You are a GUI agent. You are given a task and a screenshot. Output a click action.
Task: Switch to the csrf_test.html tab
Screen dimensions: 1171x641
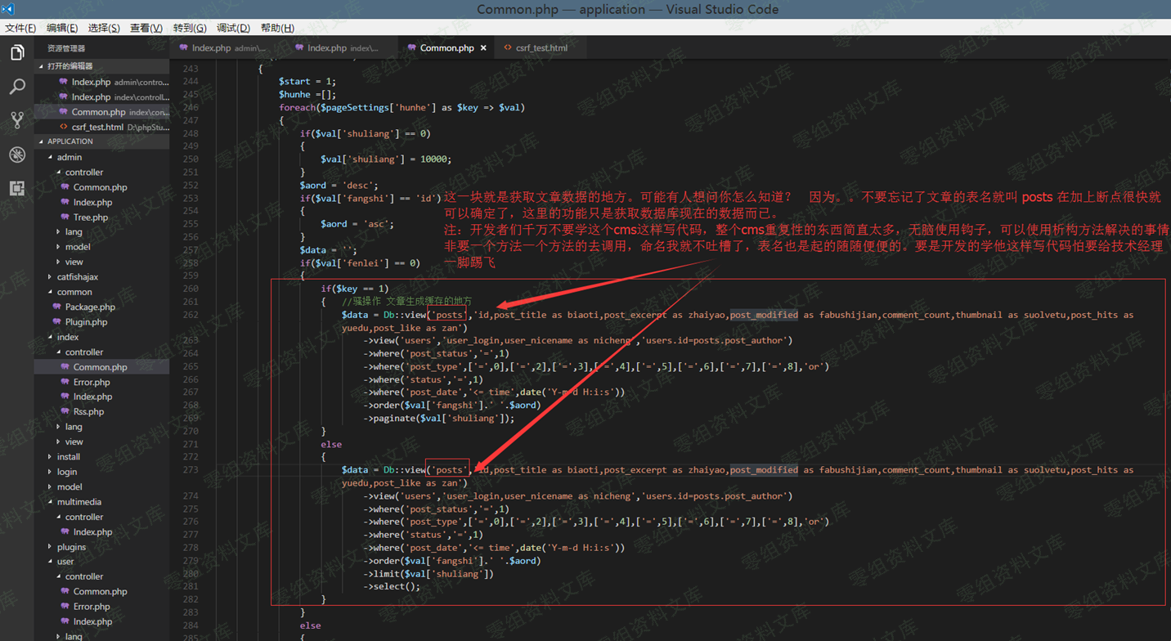pos(541,48)
